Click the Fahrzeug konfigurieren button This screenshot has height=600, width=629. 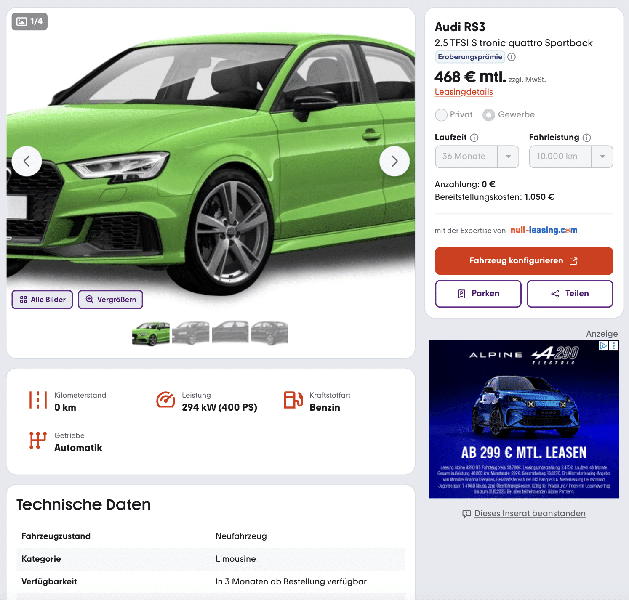tap(524, 261)
